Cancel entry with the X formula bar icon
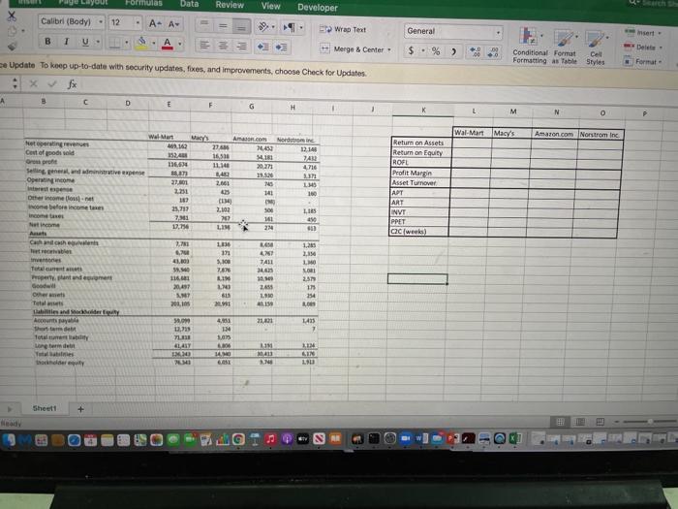The width and height of the screenshot is (678, 509). coord(33,83)
